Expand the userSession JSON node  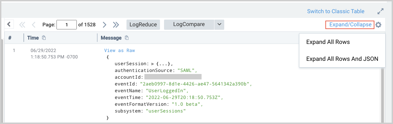tap(153, 64)
